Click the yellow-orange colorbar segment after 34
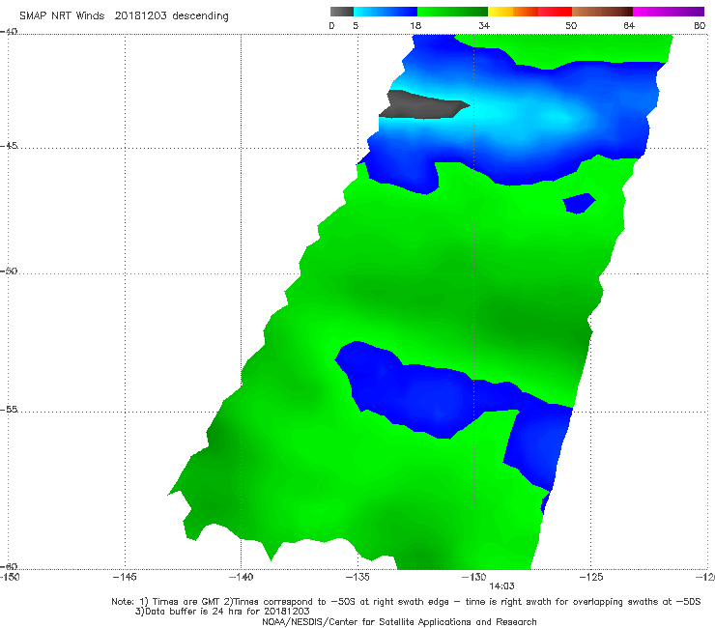This screenshot has width=715, height=628. [x=513, y=12]
